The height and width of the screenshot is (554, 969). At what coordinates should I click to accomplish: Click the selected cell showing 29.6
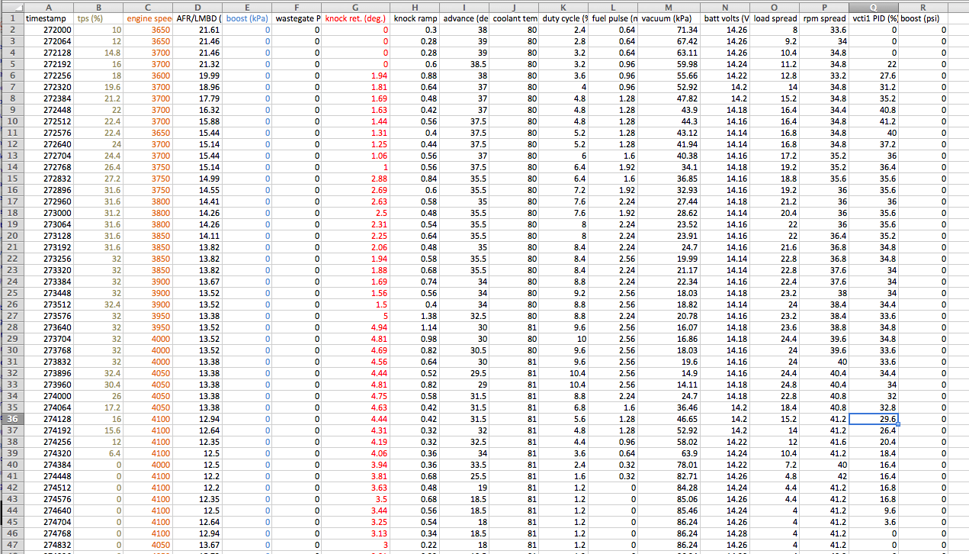pos(873,419)
